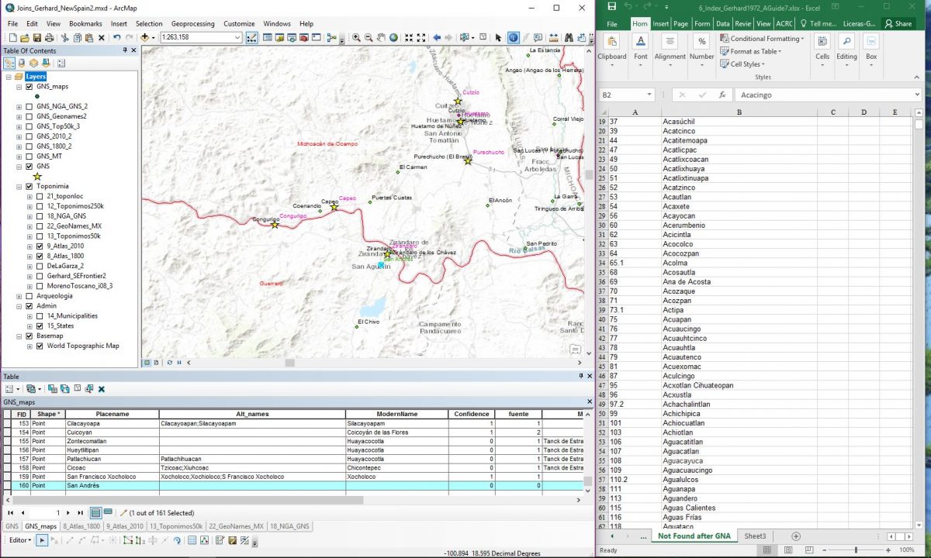Switch selection in the attribute table toolbar

[x=64, y=389]
